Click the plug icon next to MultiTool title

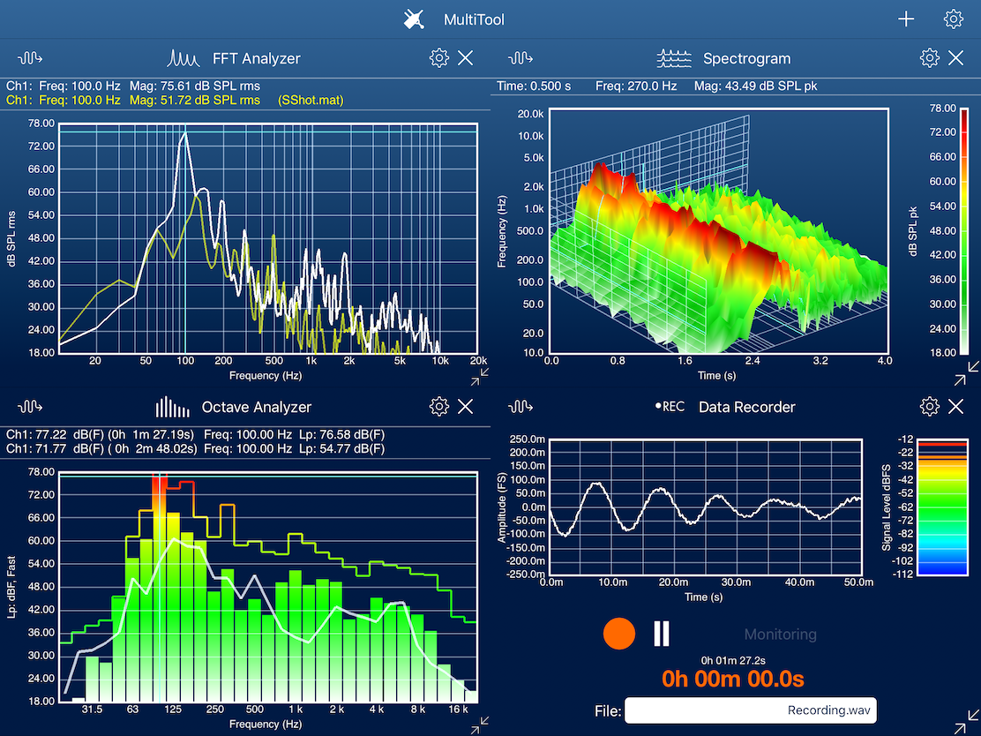click(x=414, y=18)
